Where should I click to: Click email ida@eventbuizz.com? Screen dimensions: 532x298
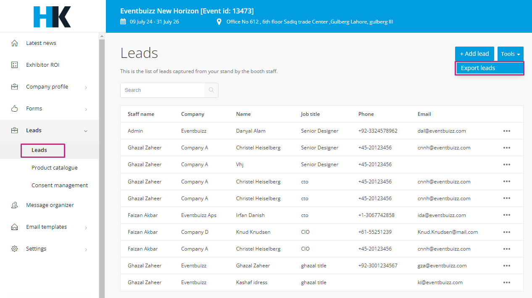tap(442, 215)
